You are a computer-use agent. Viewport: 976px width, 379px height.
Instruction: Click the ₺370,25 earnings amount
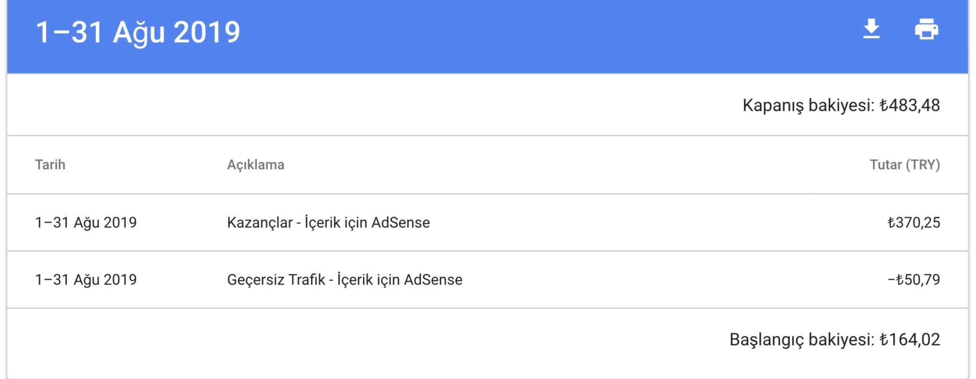click(914, 223)
